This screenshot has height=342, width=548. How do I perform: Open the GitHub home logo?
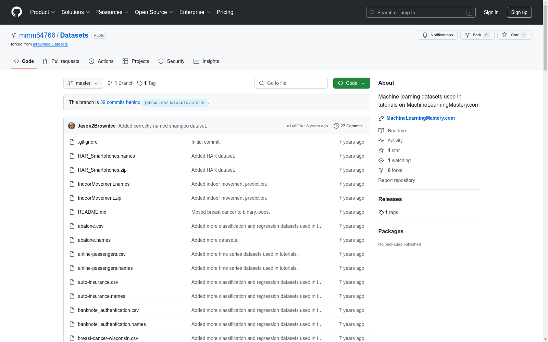pos(16,12)
